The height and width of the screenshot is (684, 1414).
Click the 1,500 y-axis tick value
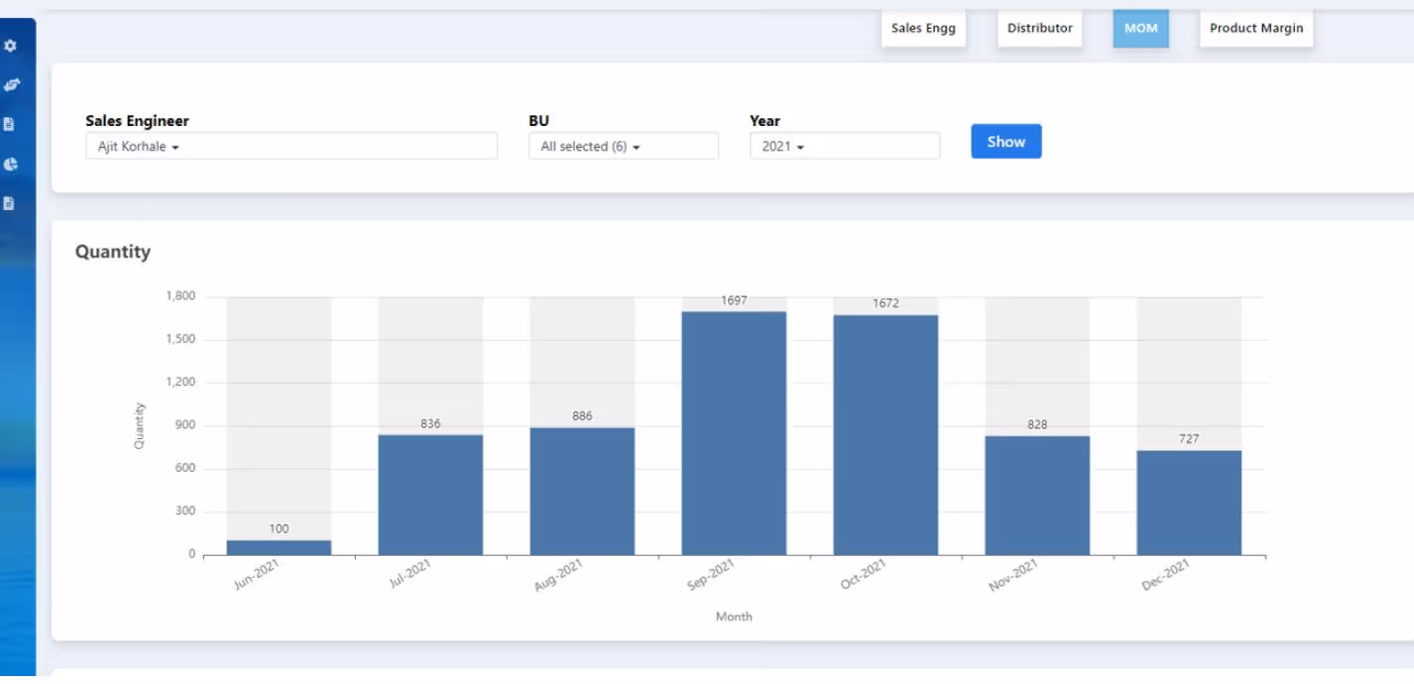179,339
